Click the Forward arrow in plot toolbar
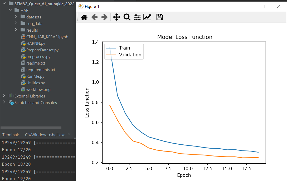Viewport: 287px width, 181px height. click(104, 17)
